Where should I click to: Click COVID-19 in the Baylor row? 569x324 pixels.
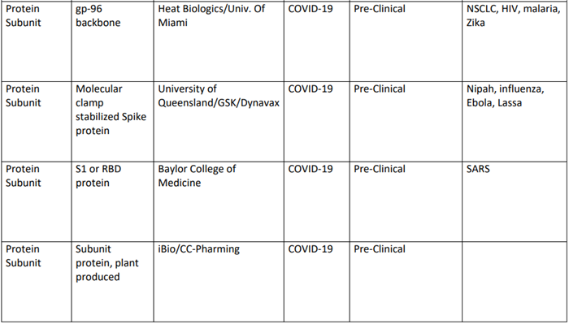[311, 169]
